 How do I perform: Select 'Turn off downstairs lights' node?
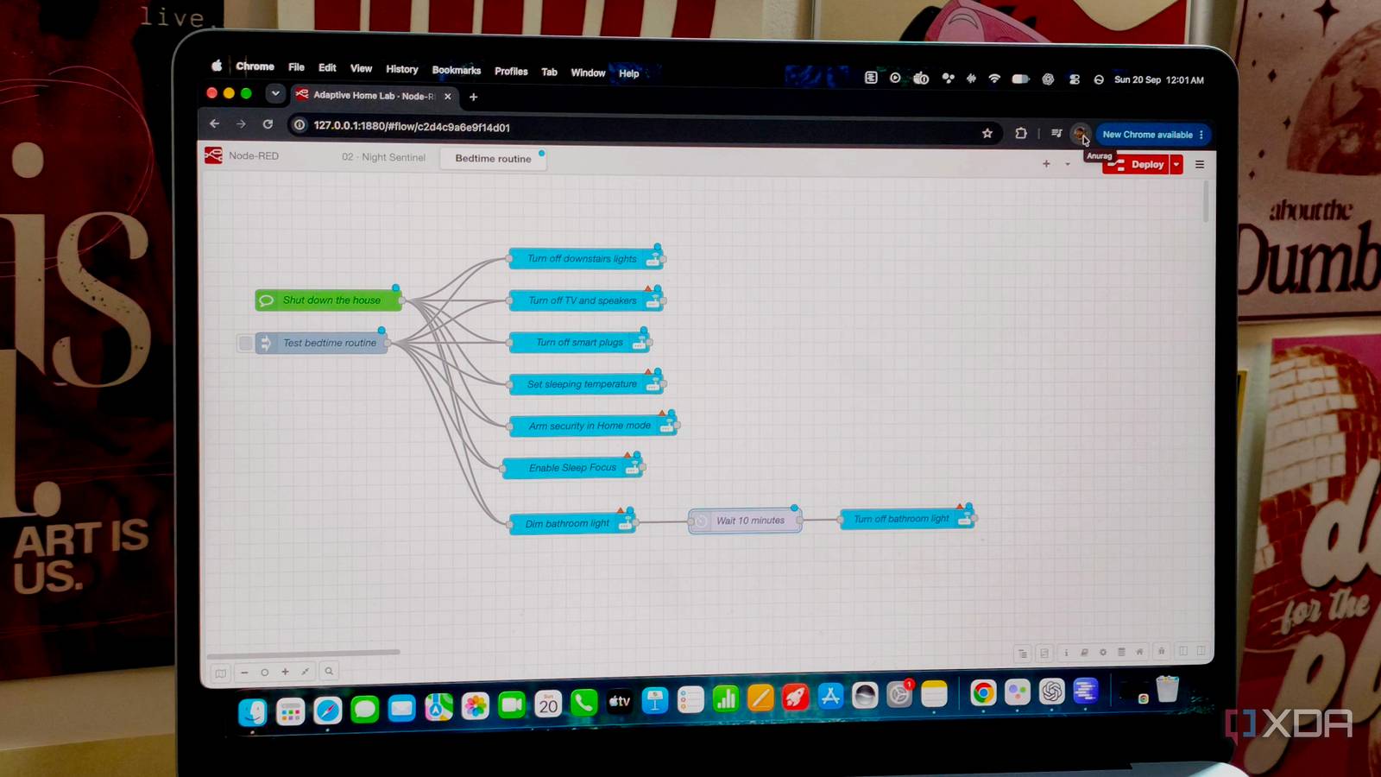[x=587, y=258]
